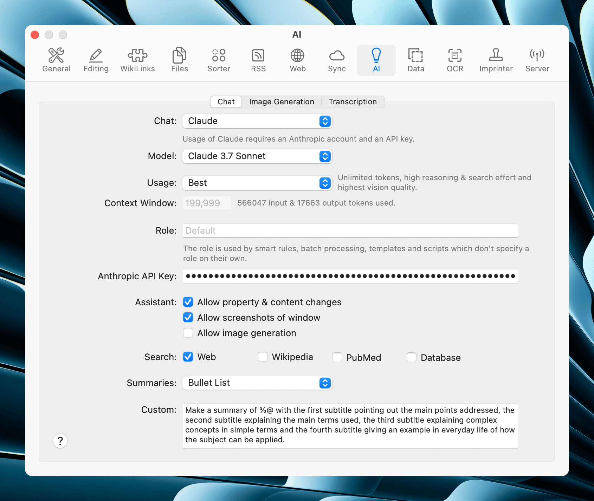Screen dimensions: 594x501
Task: Open the OCR settings pane
Action: pos(455,60)
